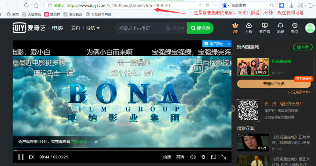Open browser downloads arrow icon
The height and width of the screenshot is (166, 316).
tap(291, 5)
